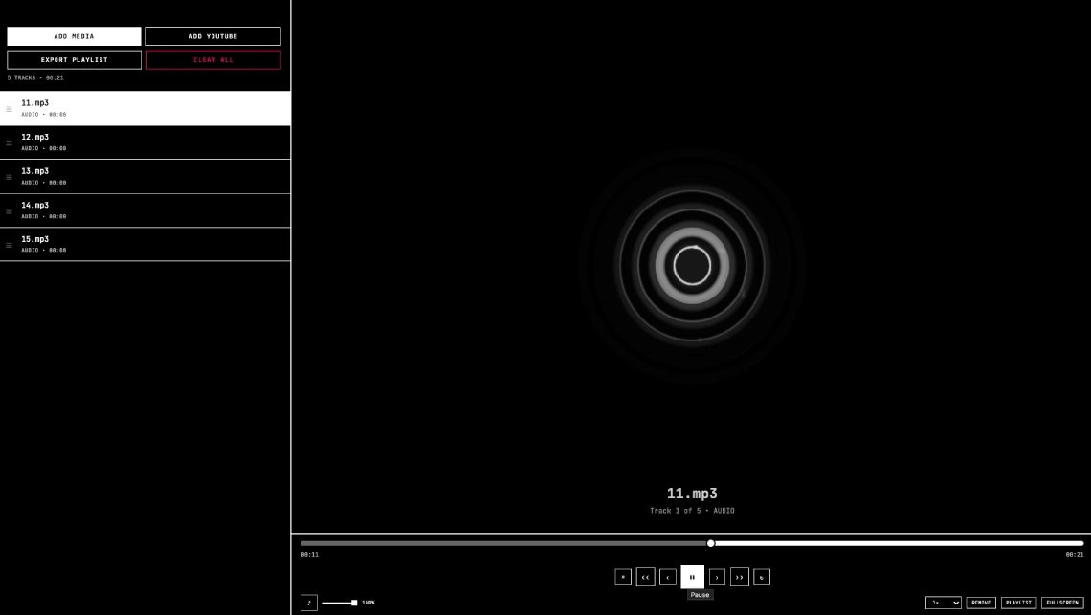Click the volume slider handle

(x=354, y=603)
